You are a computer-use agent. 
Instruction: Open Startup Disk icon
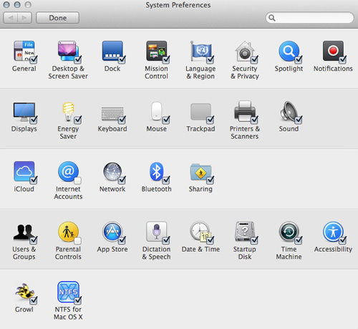pyautogui.click(x=245, y=231)
